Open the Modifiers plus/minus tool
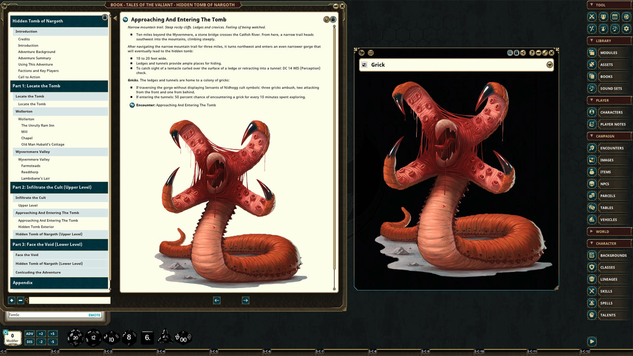The height and width of the screenshot is (356, 633). click(591, 29)
